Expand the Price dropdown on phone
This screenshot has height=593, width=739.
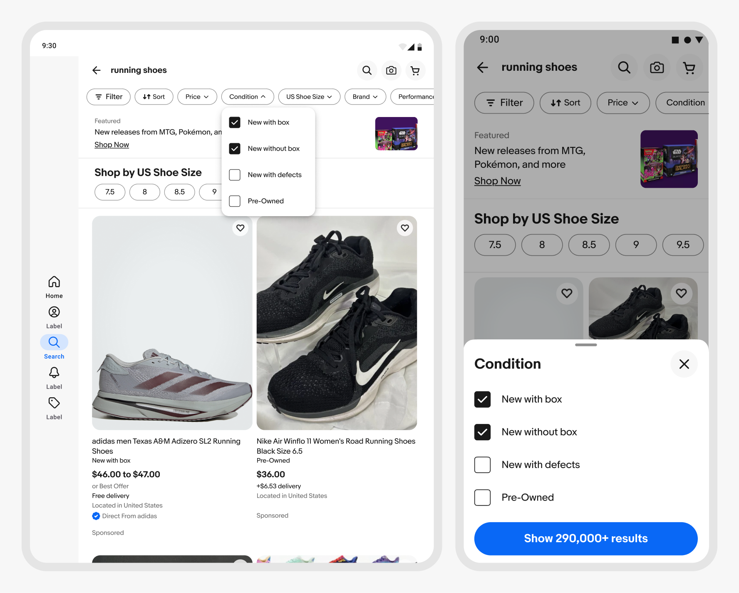pos(623,103)
